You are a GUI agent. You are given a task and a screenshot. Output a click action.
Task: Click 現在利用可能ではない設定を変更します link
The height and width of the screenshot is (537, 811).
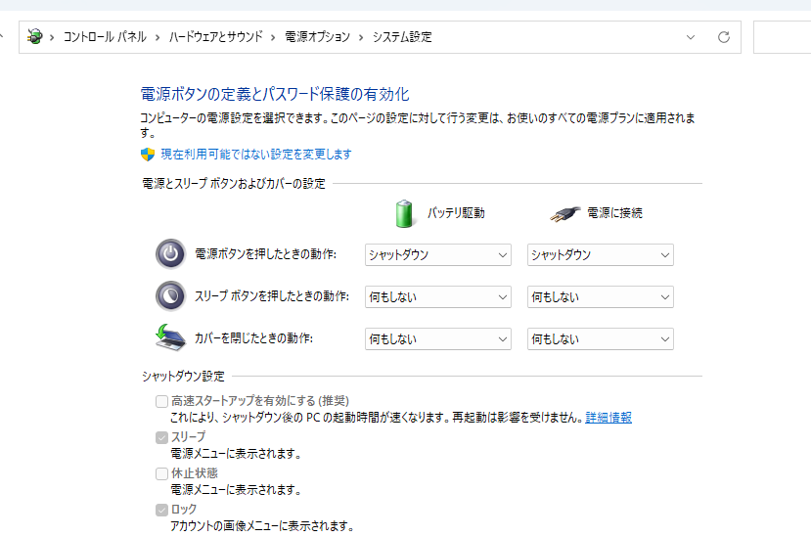tap(256, 155)
